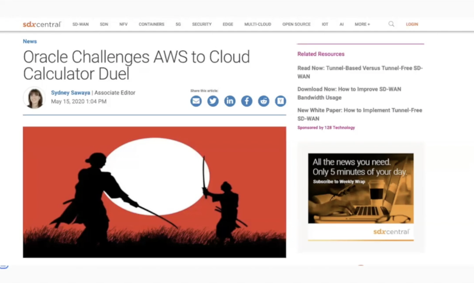The width and height of the screenshot is (474, 283).
Task: Navigate to the SECURITY menu item
Action: (x=202, y=24)
